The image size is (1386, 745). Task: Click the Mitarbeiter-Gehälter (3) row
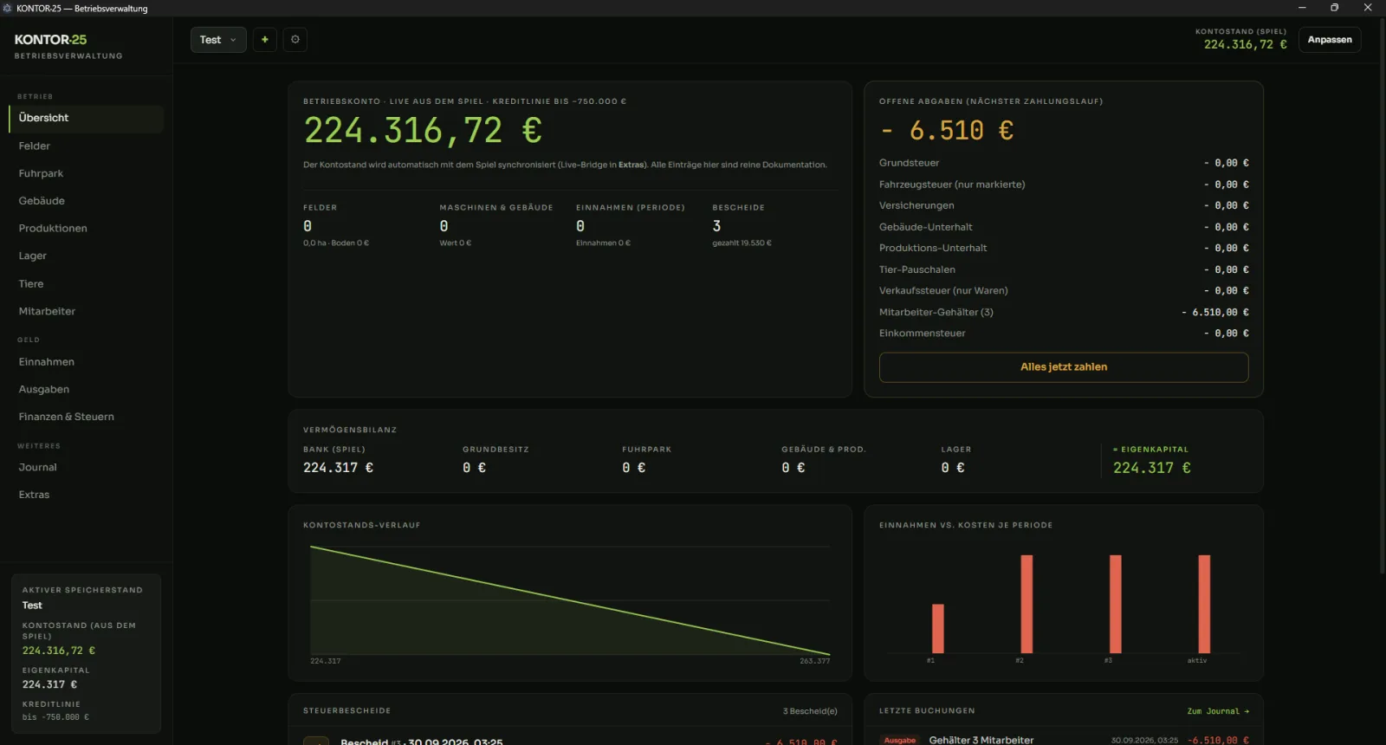[x=1064, y=313]
